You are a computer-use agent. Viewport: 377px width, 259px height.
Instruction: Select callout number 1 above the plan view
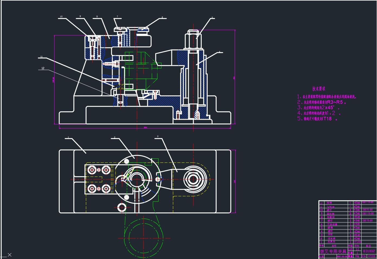pos(68,137)
